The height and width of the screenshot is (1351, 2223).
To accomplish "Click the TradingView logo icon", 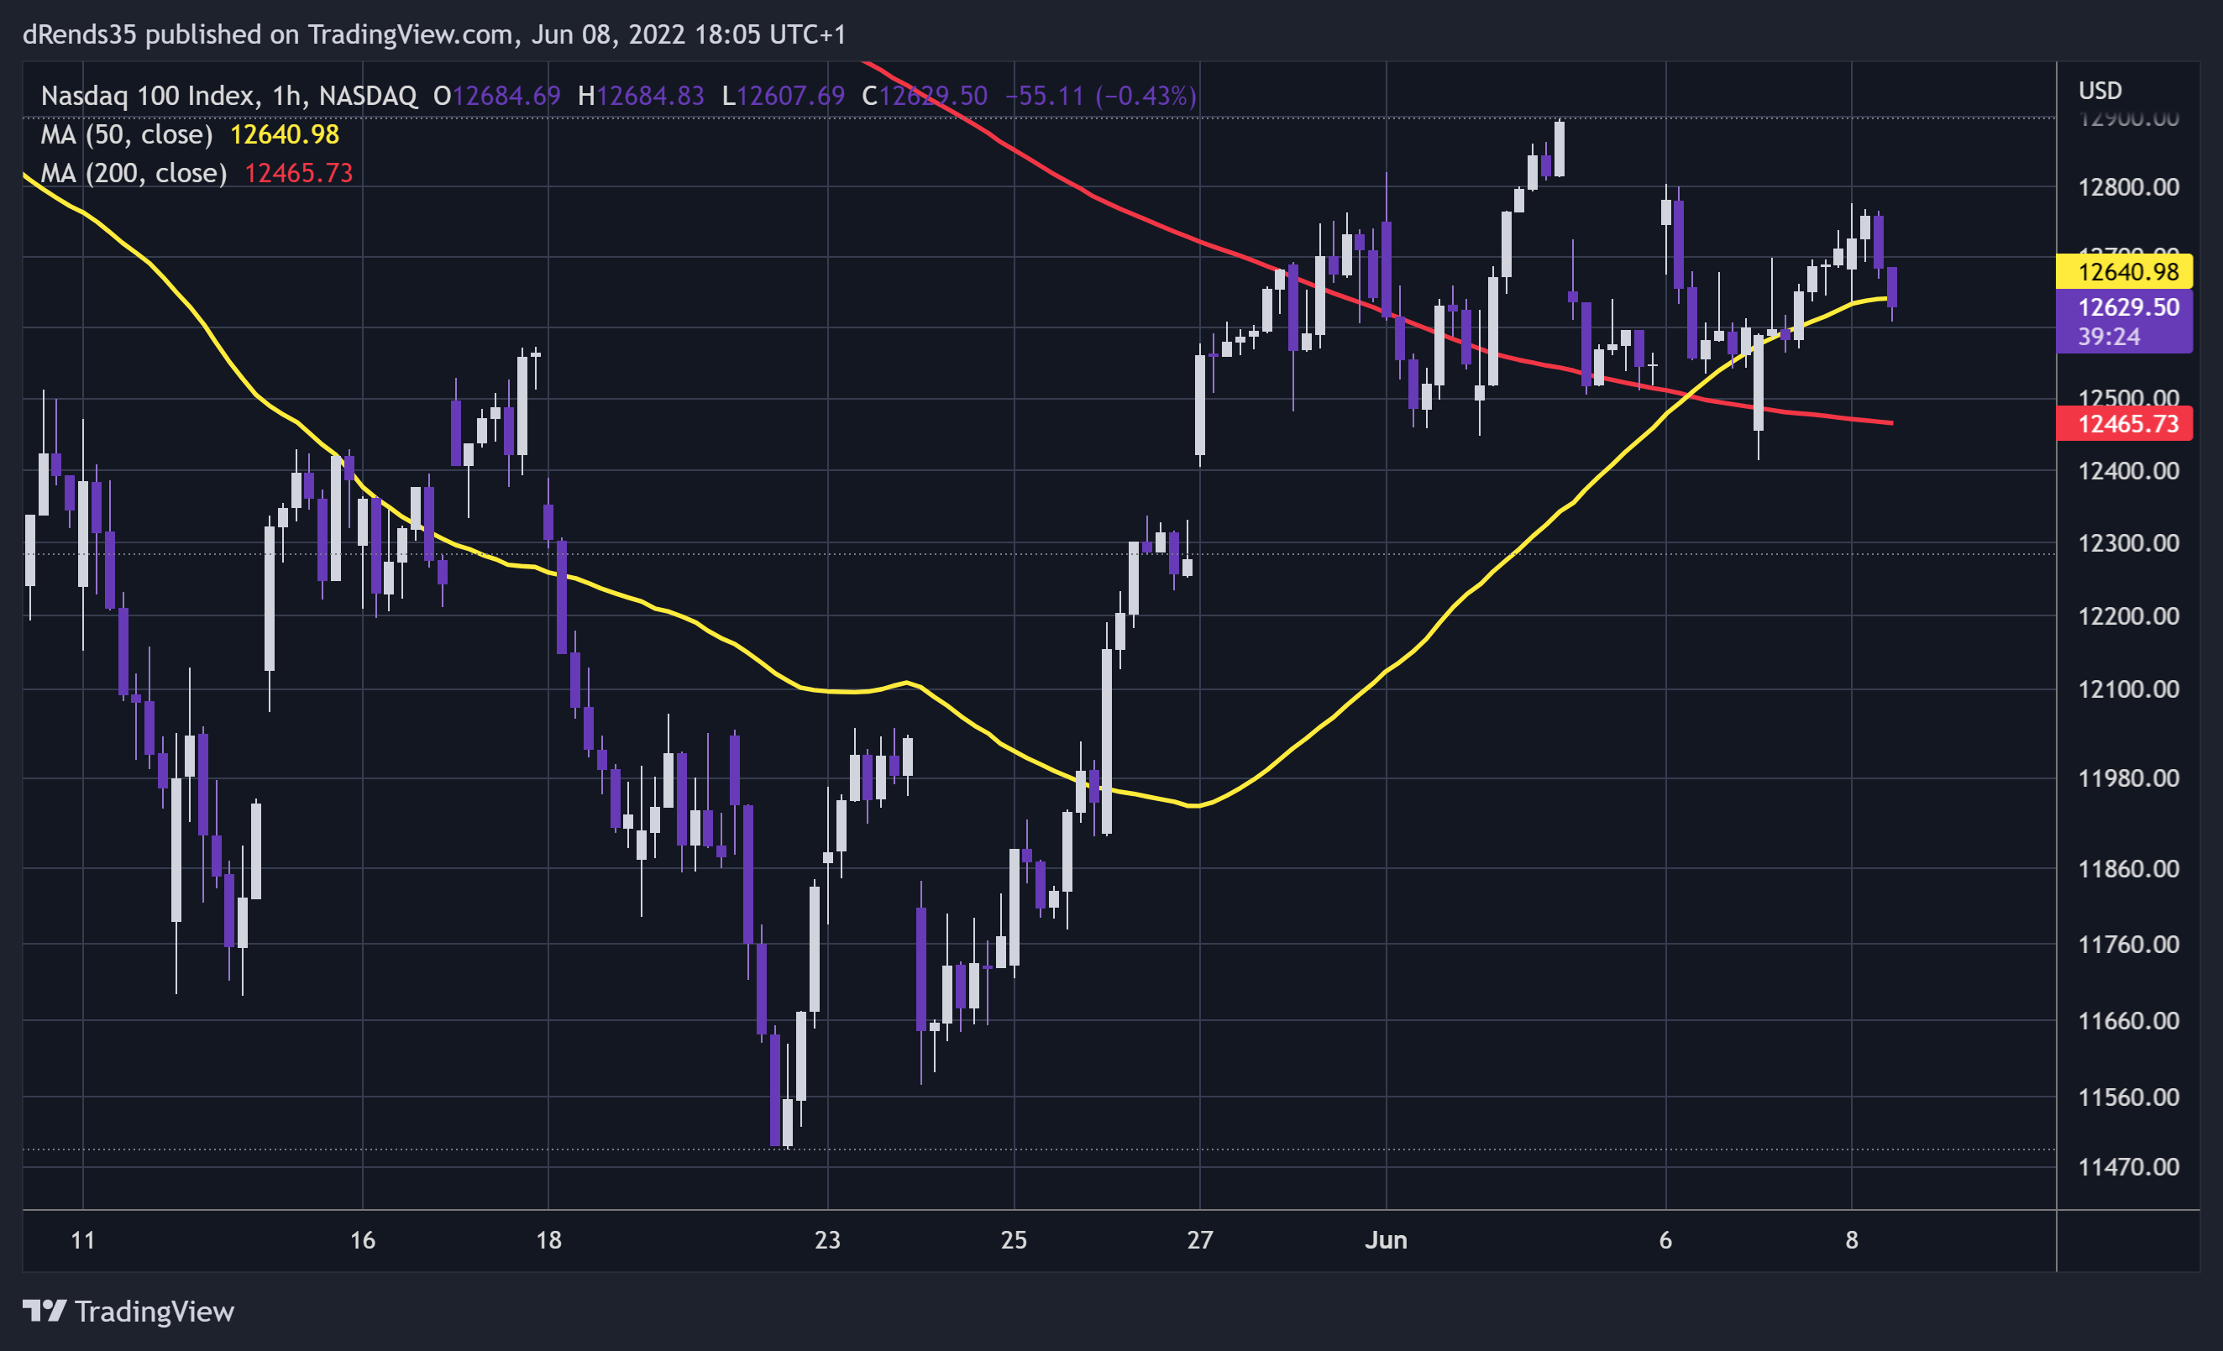I will (x=45, y=1311).
